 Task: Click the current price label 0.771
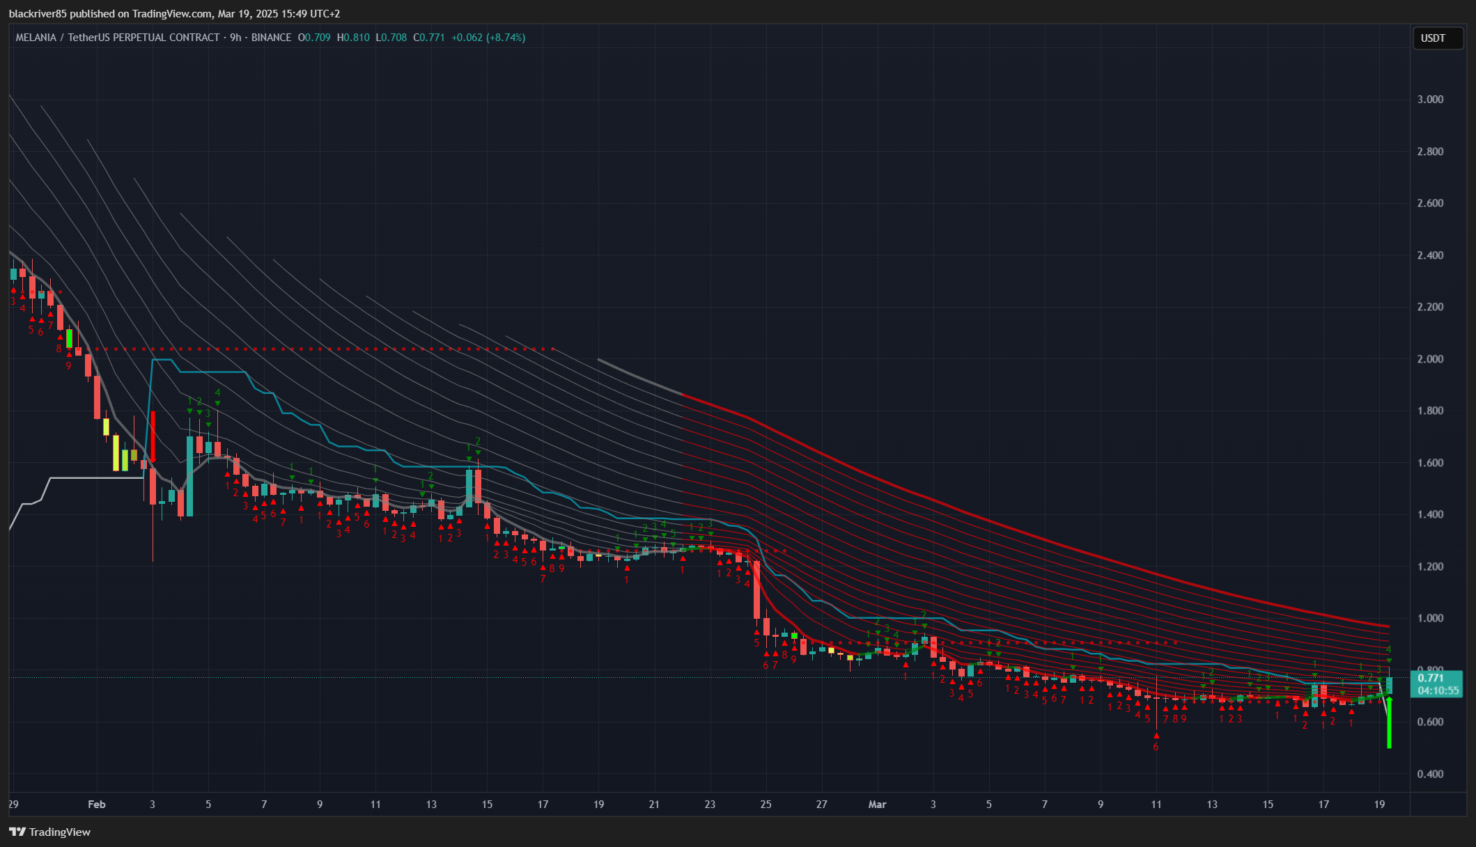(x=1431, y=678)
